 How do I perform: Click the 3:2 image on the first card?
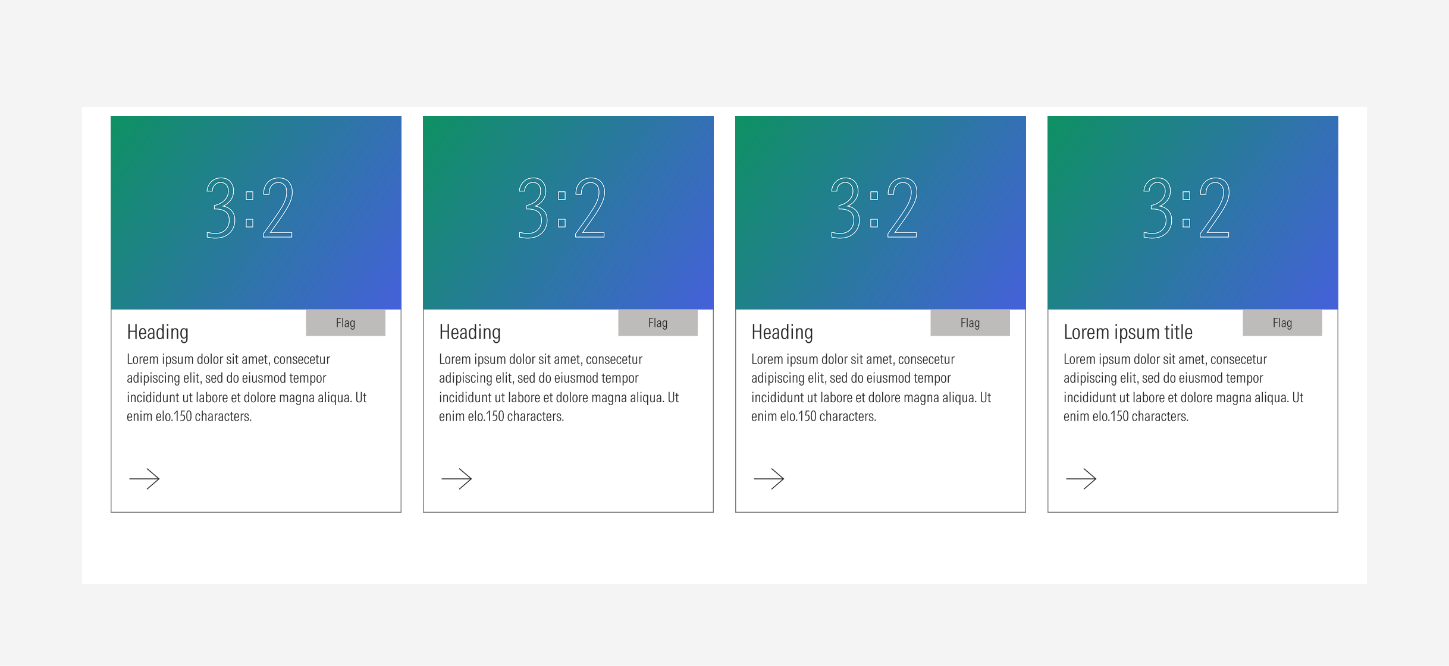click(255, 213)
